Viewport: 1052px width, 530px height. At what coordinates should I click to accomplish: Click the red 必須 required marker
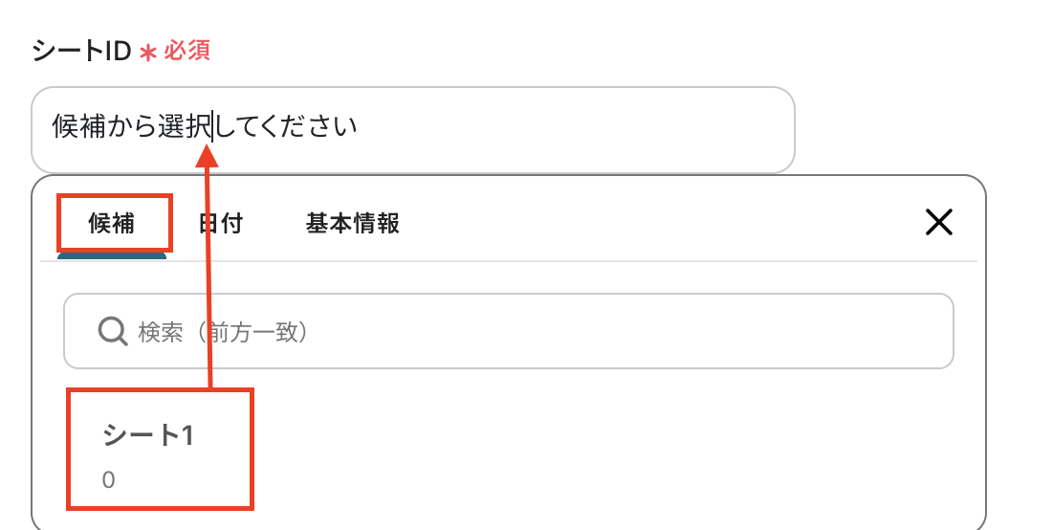(x=186, y=51)
